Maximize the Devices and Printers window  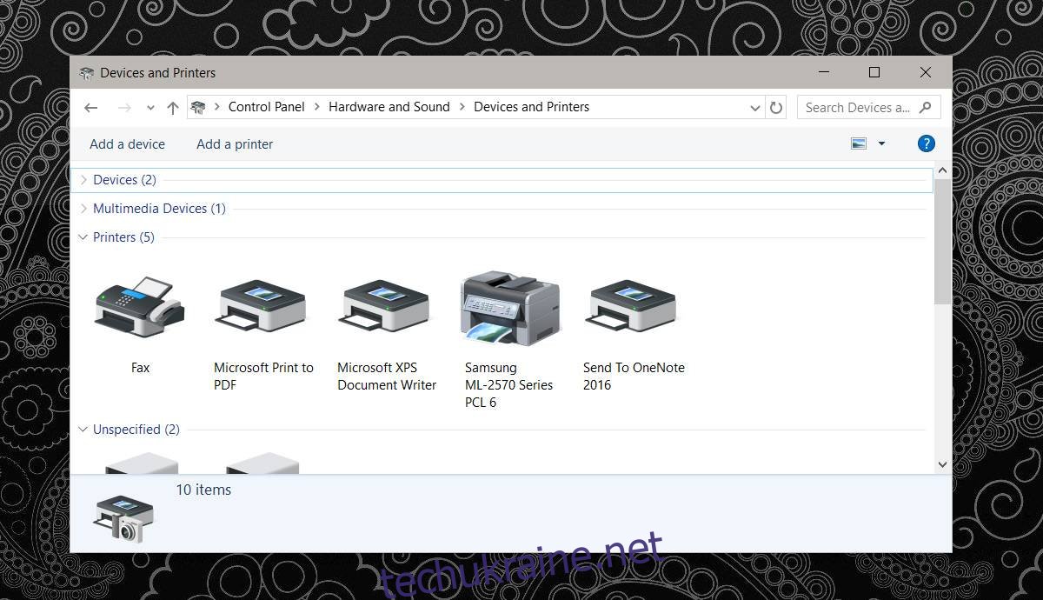874,73
